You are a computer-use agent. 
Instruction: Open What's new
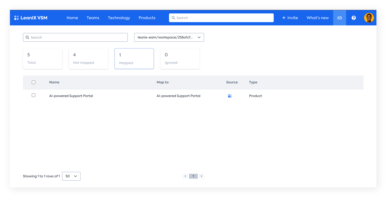pos(318,18)
